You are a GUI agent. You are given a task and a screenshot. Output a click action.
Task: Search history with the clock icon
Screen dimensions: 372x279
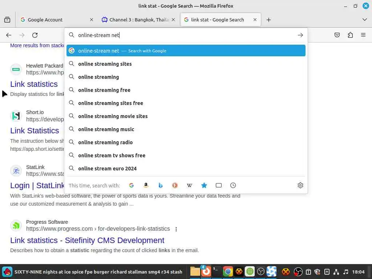tap(233, 185)
